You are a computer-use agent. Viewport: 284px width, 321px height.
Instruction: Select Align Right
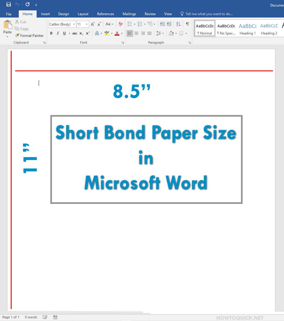click(x=143, y=33)
